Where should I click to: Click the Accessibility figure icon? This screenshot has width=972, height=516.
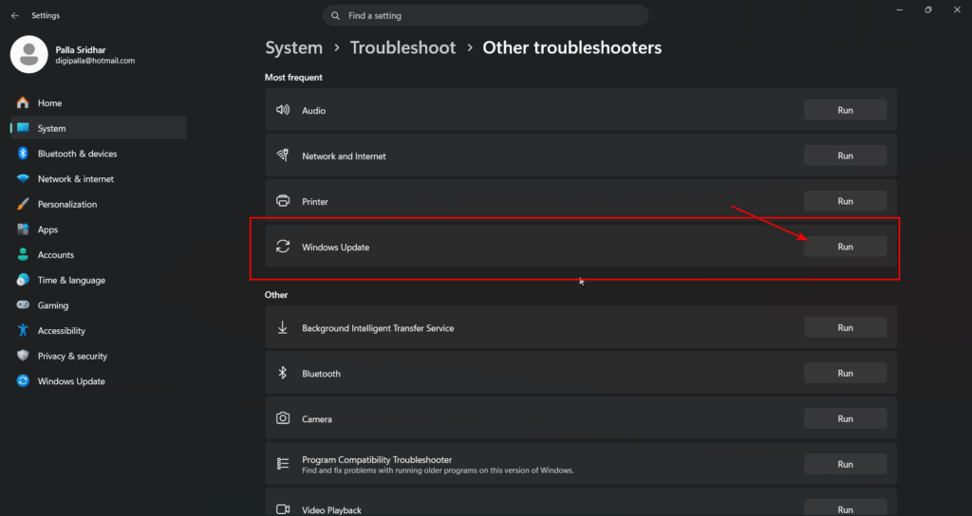coord(23,330)
